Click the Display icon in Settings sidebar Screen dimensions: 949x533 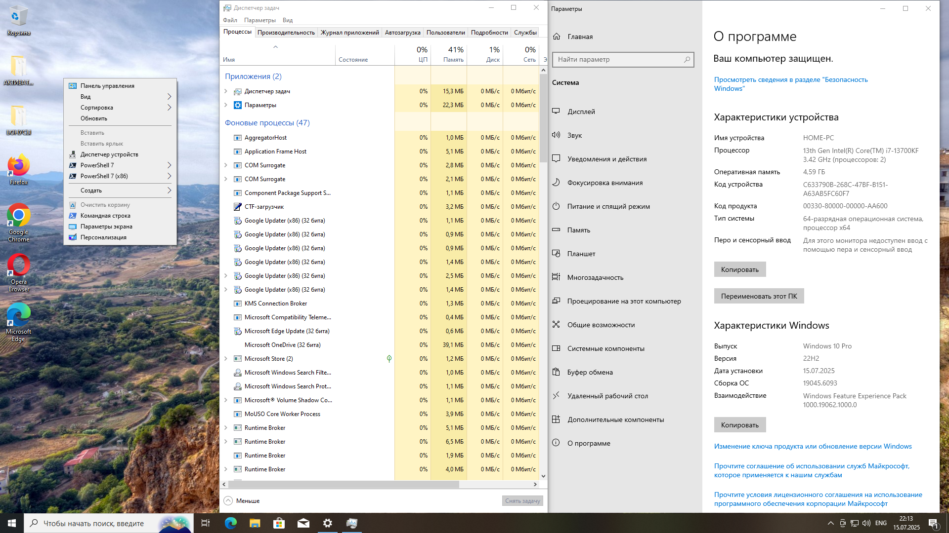[x=556, y=112]
